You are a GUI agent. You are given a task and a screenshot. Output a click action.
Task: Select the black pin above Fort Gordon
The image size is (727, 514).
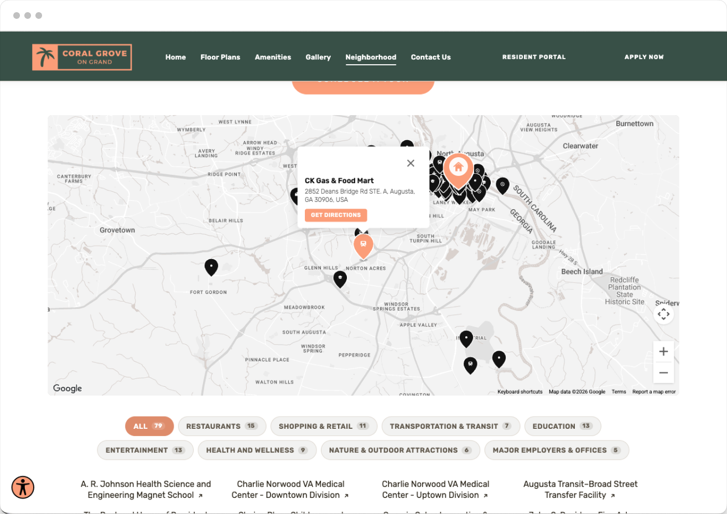211,267
